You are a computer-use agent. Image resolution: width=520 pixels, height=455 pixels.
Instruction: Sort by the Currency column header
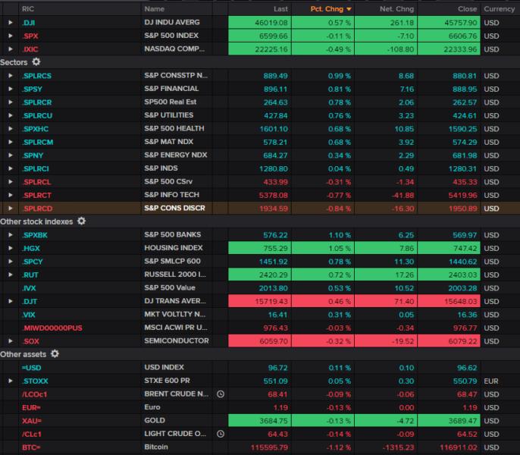499,9
